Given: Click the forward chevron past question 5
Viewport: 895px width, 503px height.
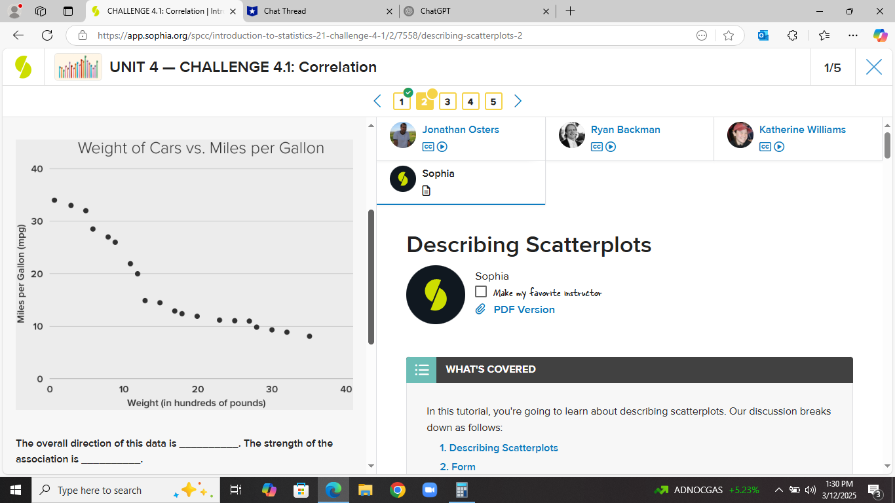Looking at the screenshot, I should click(x=518, y=101).
